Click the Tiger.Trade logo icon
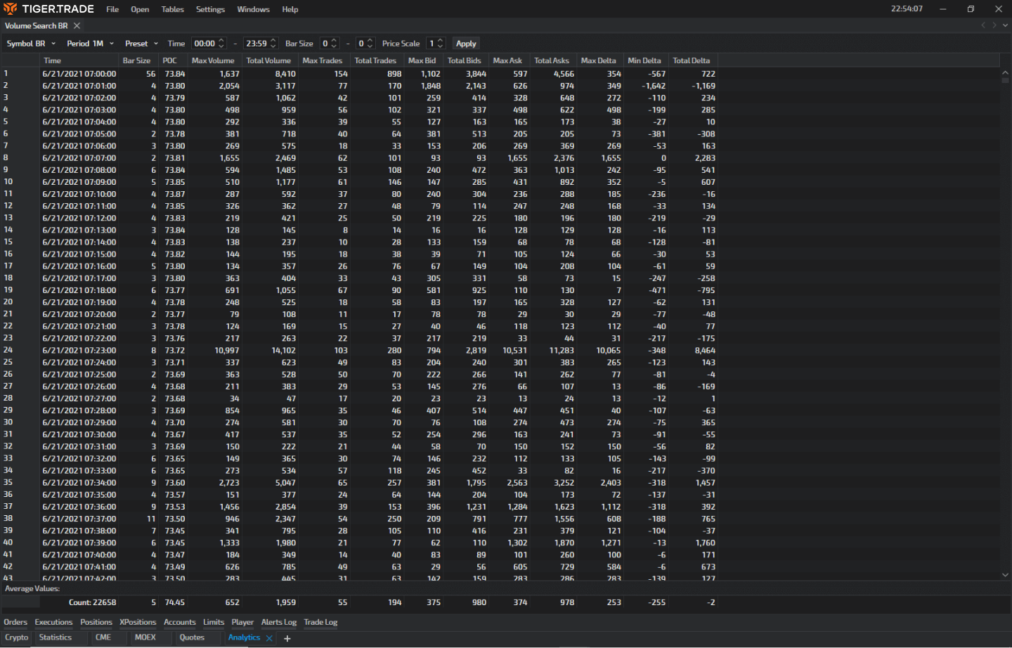 coord(11,9)
